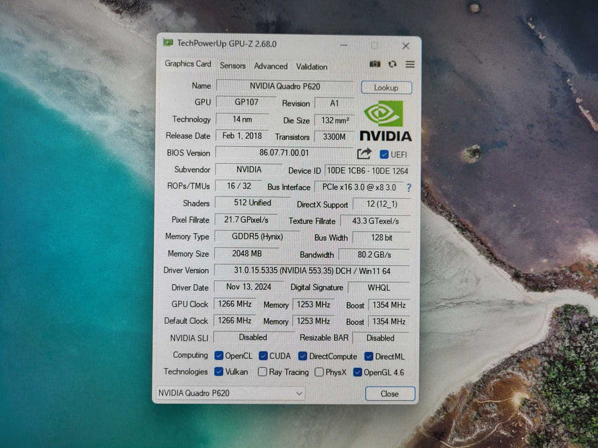Export the BIOS using the share icon
The height and width of the screenshot is (448, 598).
(364, 153)
